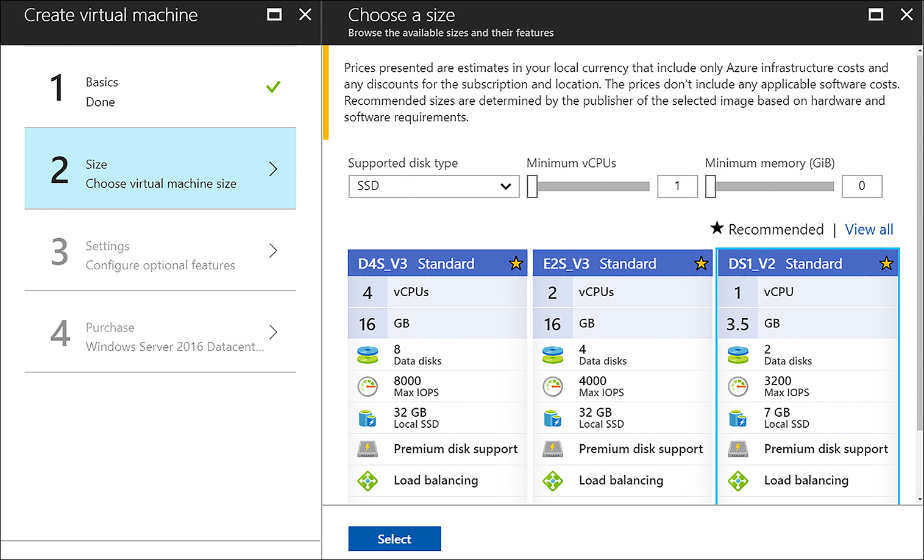Click the Local SSD icon in D4S_V3 card
The height and width of the screenshot is (560, 924).
coord(368,418)
